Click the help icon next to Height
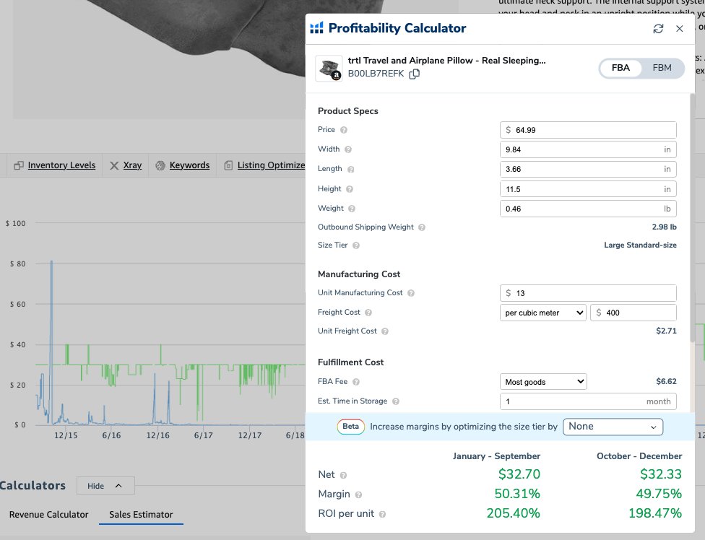This screenshot has height=540, width=705. click(x=350, y=189)
